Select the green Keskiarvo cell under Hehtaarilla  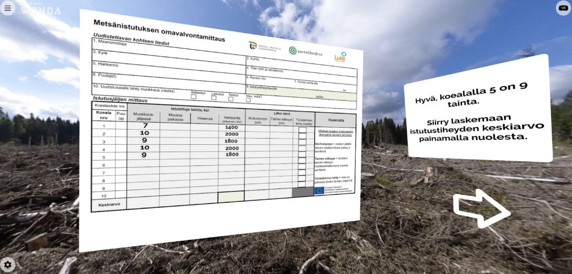[x=231, y=196]
